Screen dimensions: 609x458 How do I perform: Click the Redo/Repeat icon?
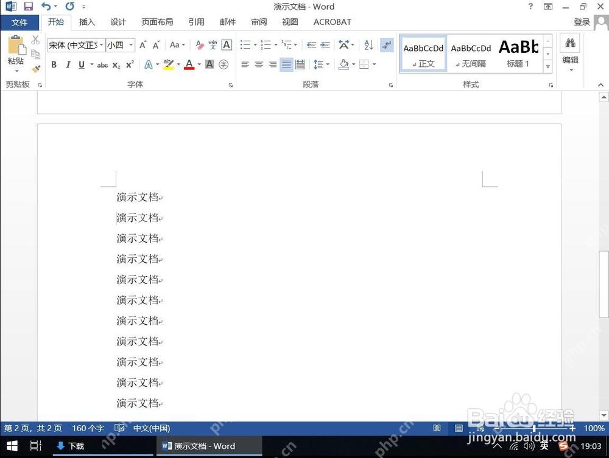(x=69, y=6)
